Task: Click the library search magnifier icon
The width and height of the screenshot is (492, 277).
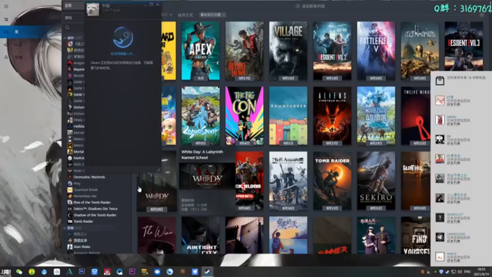Action: (67, 28)
